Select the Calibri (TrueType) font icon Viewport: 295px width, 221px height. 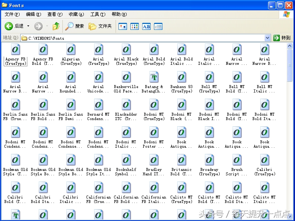tap(264, 161)
